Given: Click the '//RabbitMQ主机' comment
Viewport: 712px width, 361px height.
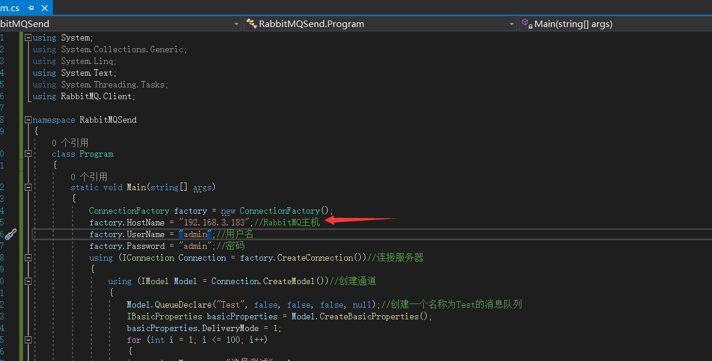Looking at the screenshot, I should [287, 222].
